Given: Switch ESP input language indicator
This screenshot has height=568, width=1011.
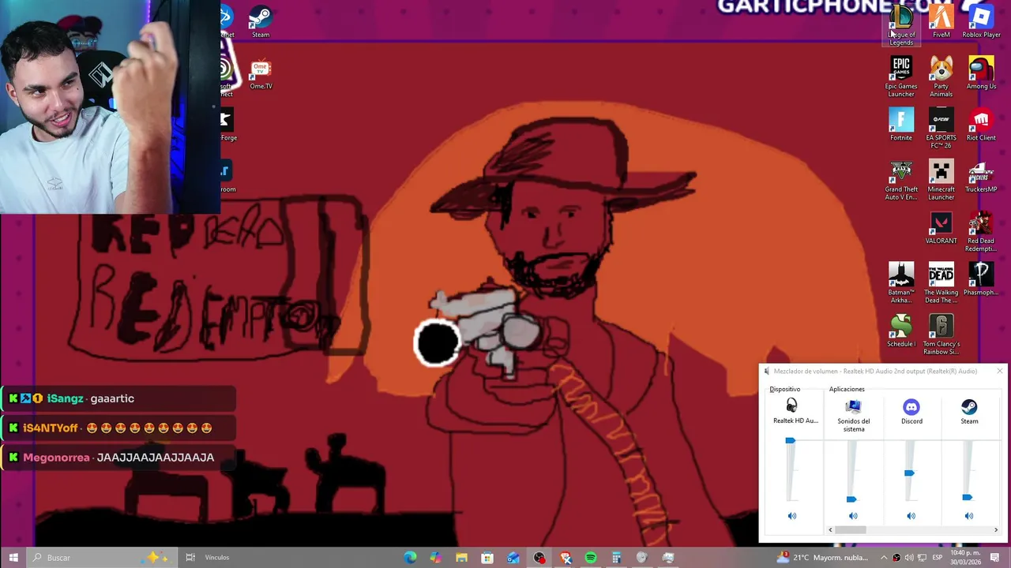Looking at the screenshot, I should coord(938,558).
